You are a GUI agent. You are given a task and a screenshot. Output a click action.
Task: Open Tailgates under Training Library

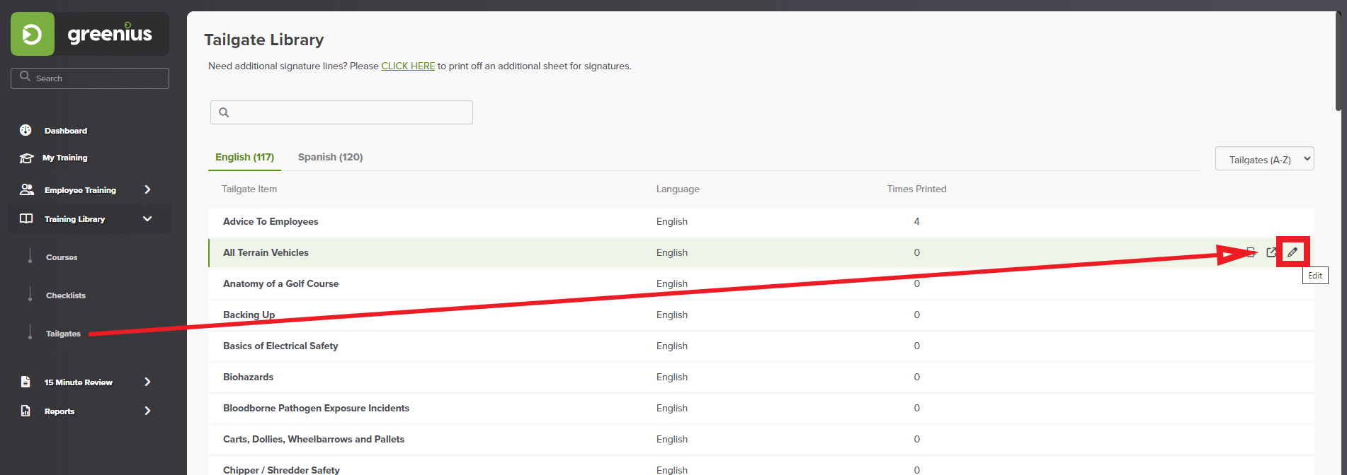tap(63, 334)
